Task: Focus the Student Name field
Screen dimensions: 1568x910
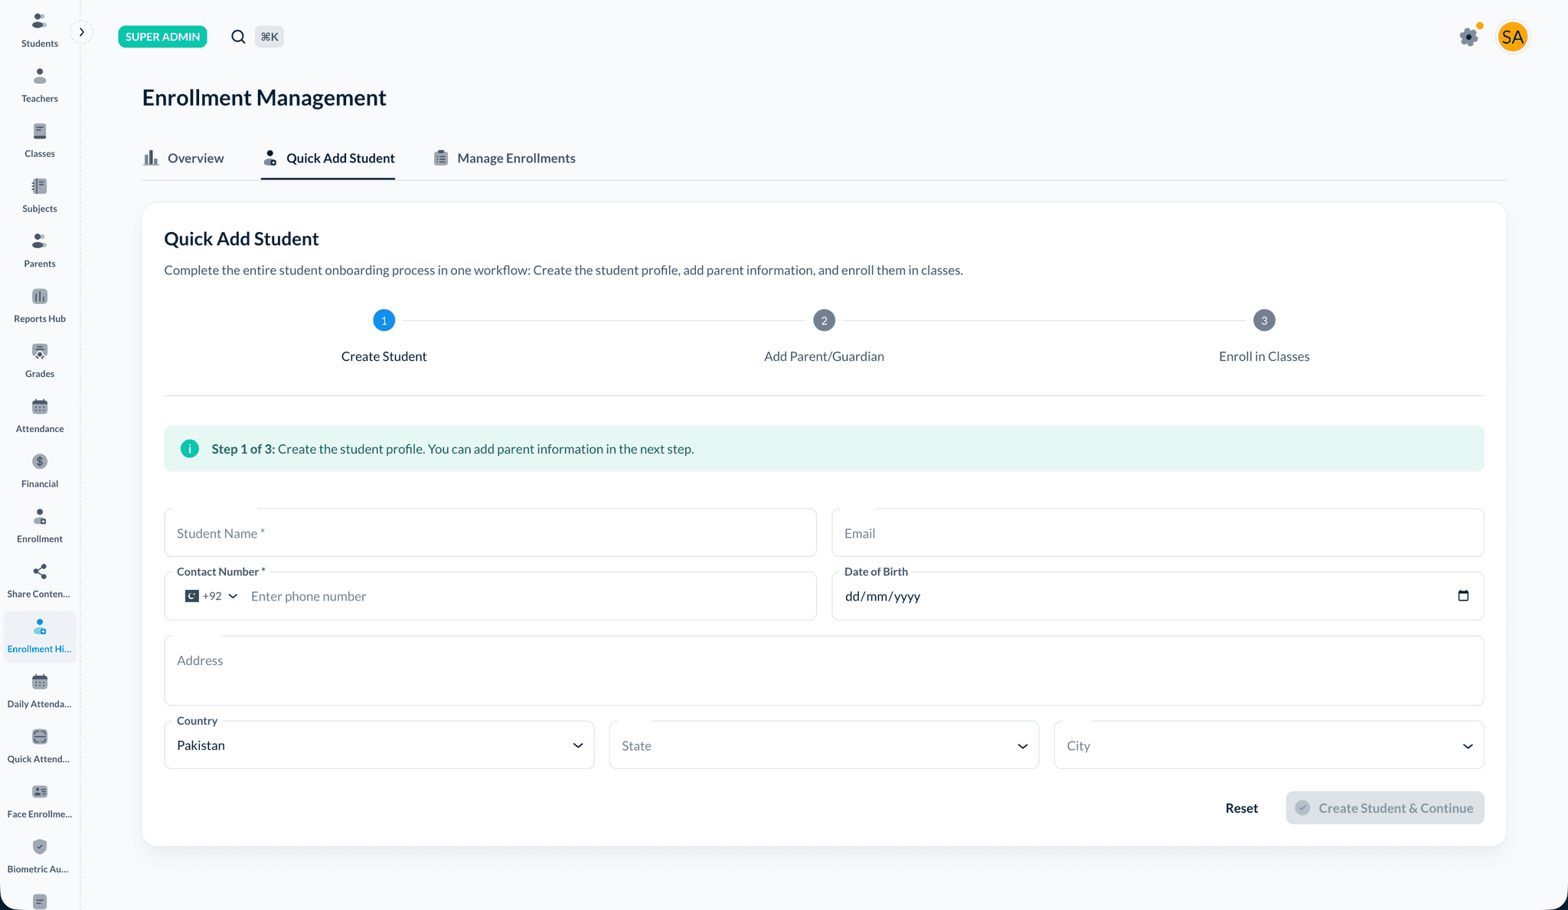Action: point(490,533)
